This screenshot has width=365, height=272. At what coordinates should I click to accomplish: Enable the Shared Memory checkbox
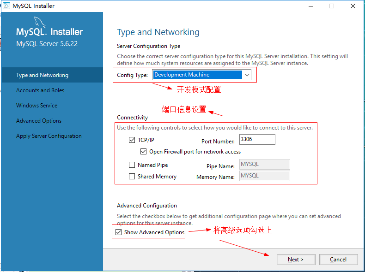[132, 176]
